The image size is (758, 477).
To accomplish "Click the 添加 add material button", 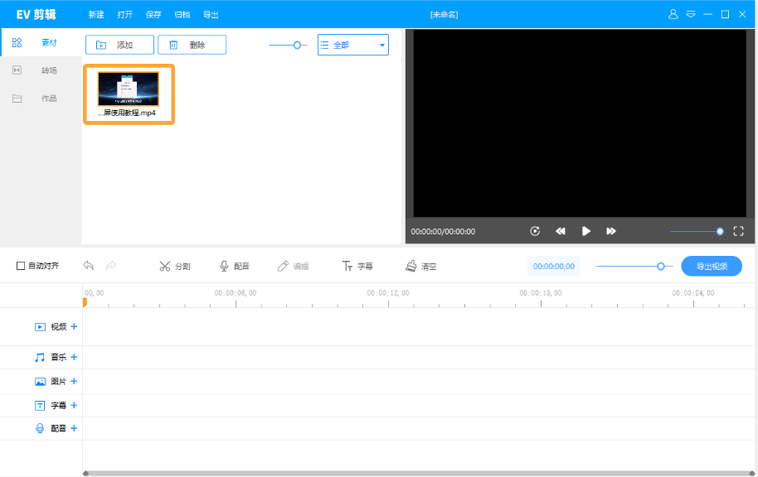I will click(x=119, y=45).
